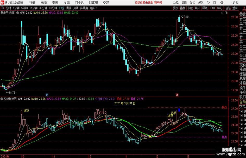Switch to 月线 monthly period
The image size is (246, 158).
point(76,8)
